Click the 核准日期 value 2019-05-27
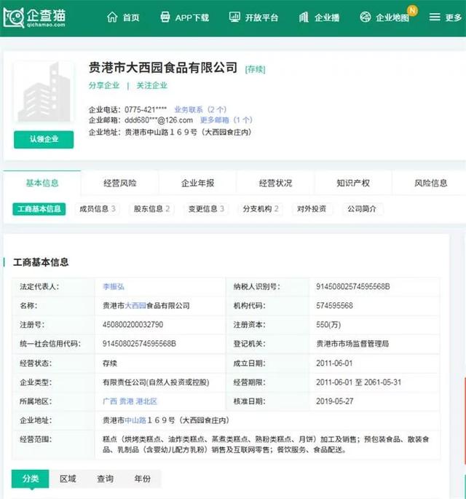The image size is (466, 499). click(335, 401)
